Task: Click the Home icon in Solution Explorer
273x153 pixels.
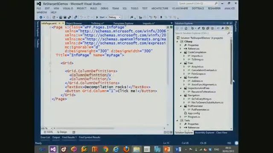Action: click(186, 28)
